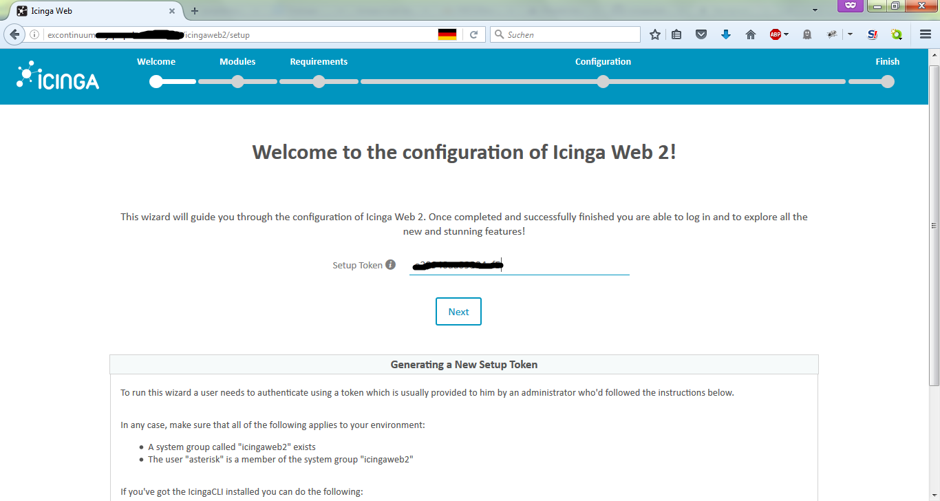Viewport: 940px width, 501px height.
Task: Click the 'user "asterisk" is a member' bullet
Action: pos(281,459)
